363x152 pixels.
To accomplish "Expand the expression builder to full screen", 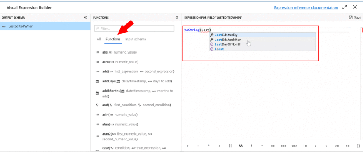I will point(344,7).
